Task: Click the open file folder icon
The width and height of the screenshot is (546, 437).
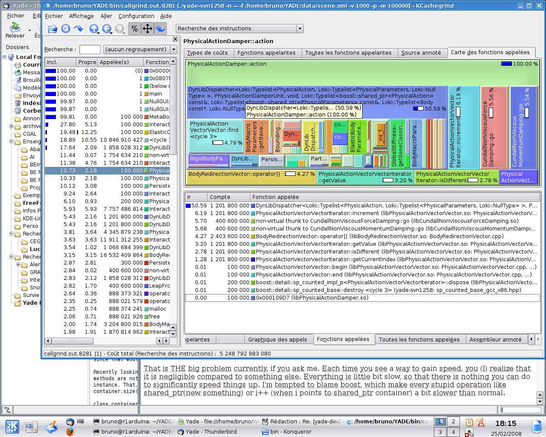Action: [52, 29]
